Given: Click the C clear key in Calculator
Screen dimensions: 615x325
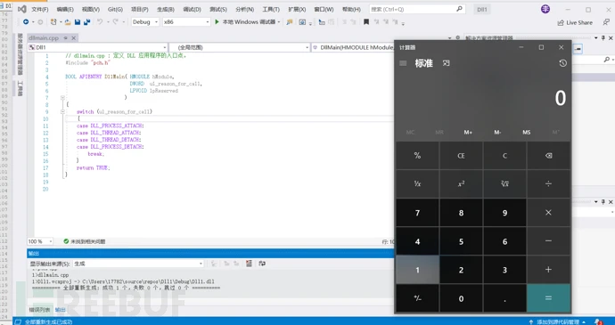Looking at the screenshot, I should 504,156.
